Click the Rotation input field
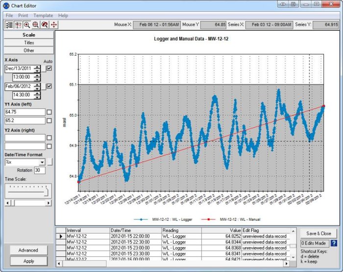Viewport: 343px width, 272px height. click(x=39, y=170)
